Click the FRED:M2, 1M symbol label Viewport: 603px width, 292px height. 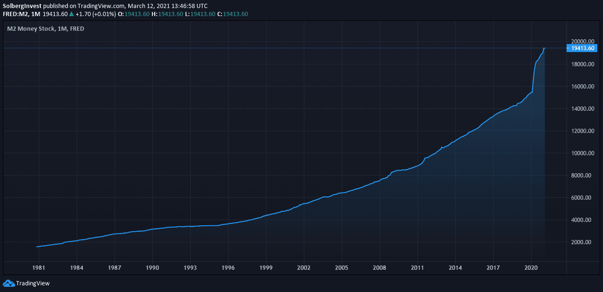pos(21,14)
